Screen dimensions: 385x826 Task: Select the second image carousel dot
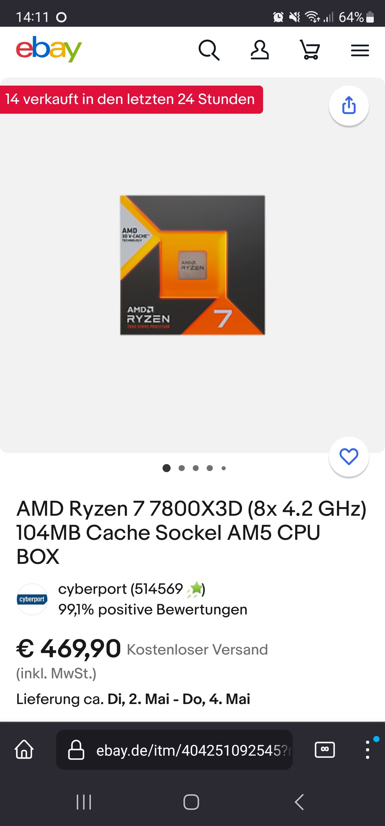point(182,468)
